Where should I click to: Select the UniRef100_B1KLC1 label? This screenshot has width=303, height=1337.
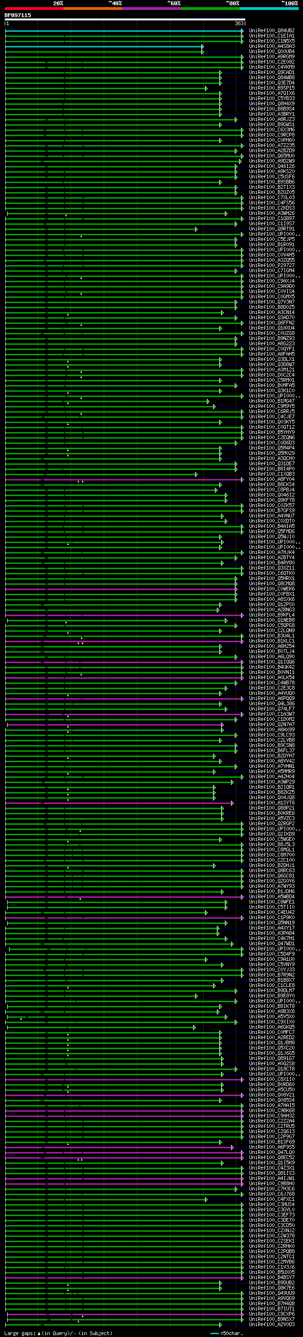point(272,641)
